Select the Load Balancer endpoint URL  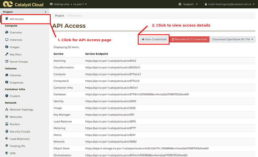tap(110, 122)
